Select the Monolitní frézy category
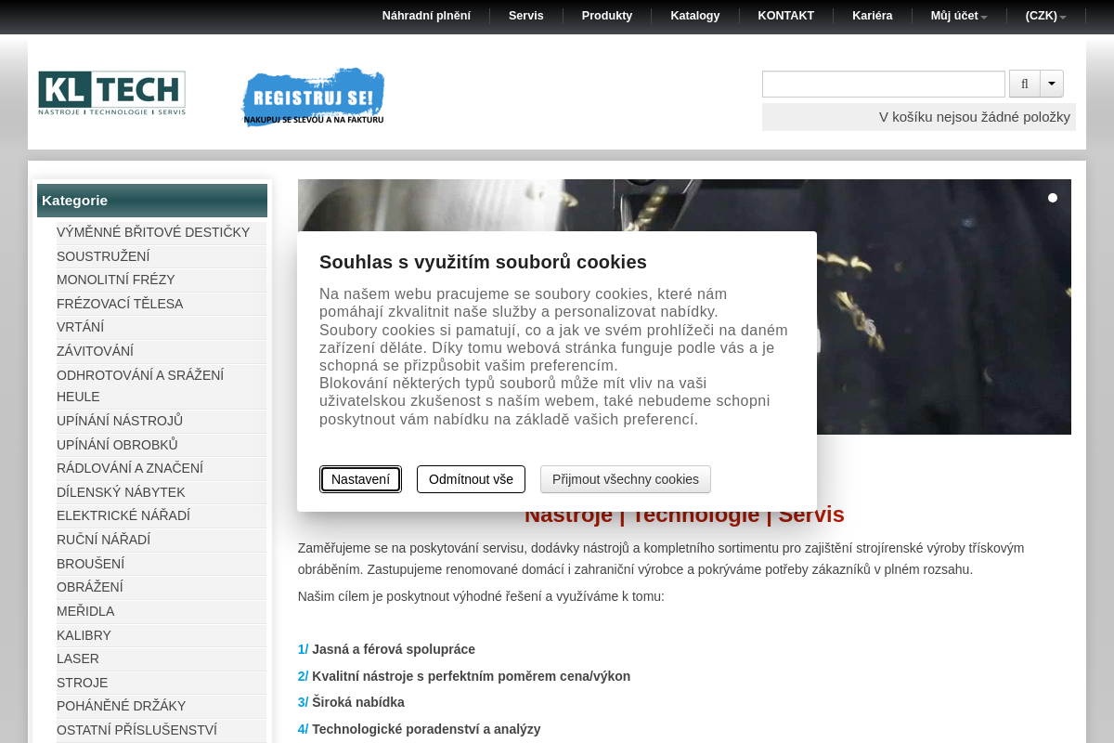The height and width of the screenshot is (743, 1114). [x=116, y=280]
